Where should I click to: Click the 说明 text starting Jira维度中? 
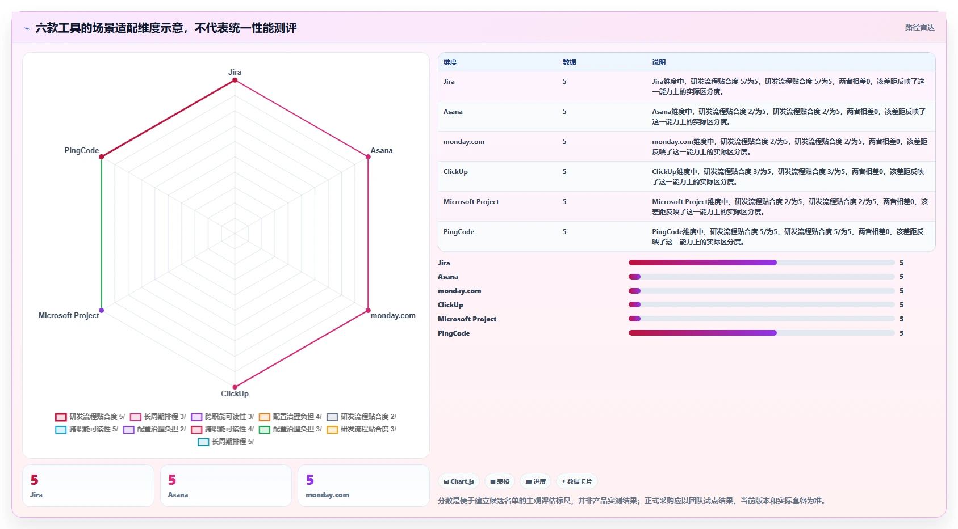[x=788, y=87]
